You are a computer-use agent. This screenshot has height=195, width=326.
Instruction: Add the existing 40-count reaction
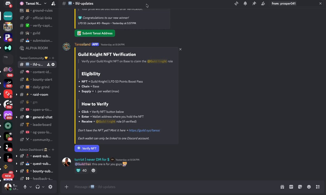[x=81, y=170]
